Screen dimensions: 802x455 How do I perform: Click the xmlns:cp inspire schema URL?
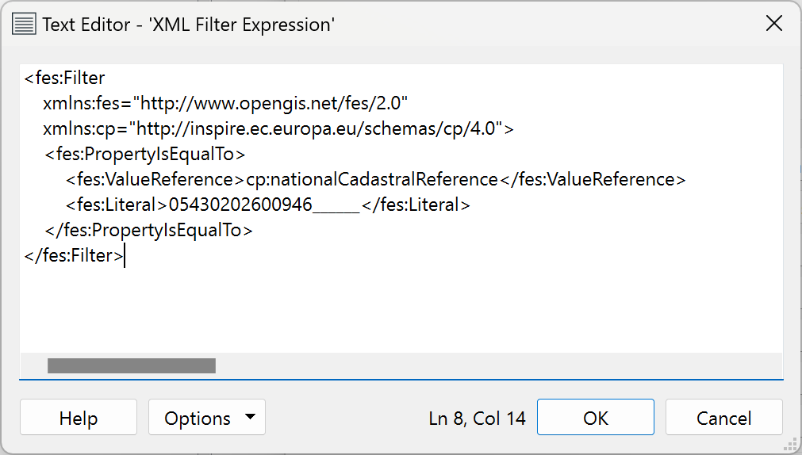(x=319, y=128)
